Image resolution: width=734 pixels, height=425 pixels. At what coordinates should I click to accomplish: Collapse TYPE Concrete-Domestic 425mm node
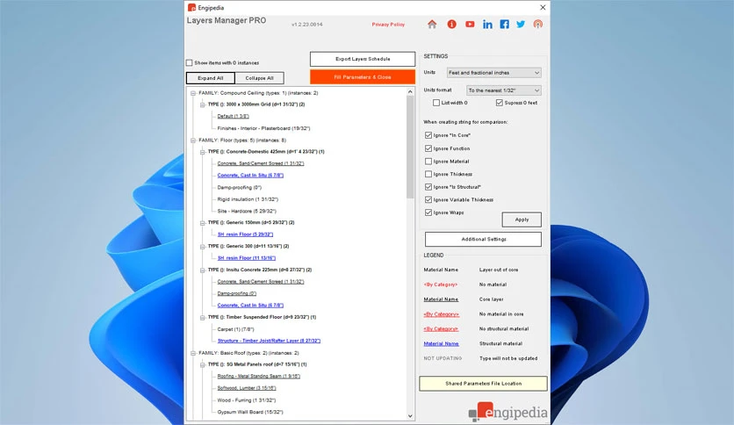point(202,152)
